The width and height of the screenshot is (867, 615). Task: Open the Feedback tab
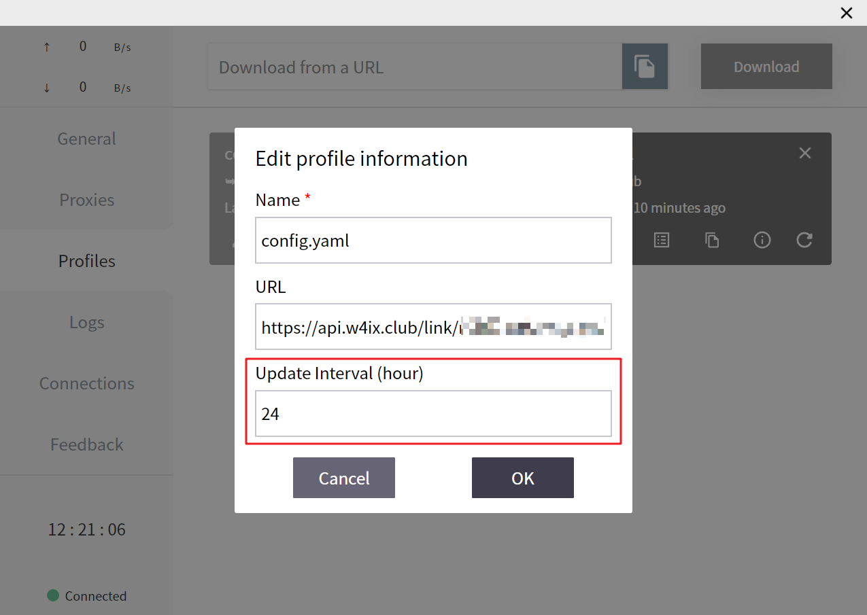tap(86, 444)
